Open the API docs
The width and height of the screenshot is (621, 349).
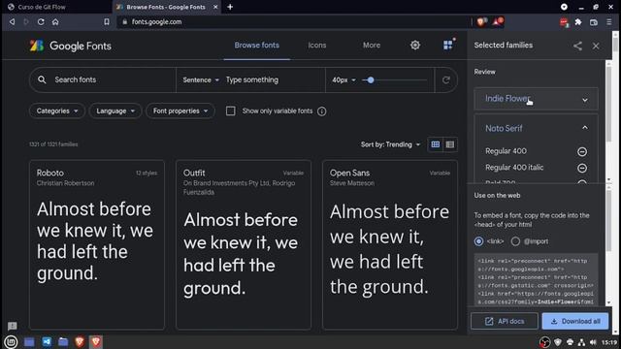(x=505, y=321)
